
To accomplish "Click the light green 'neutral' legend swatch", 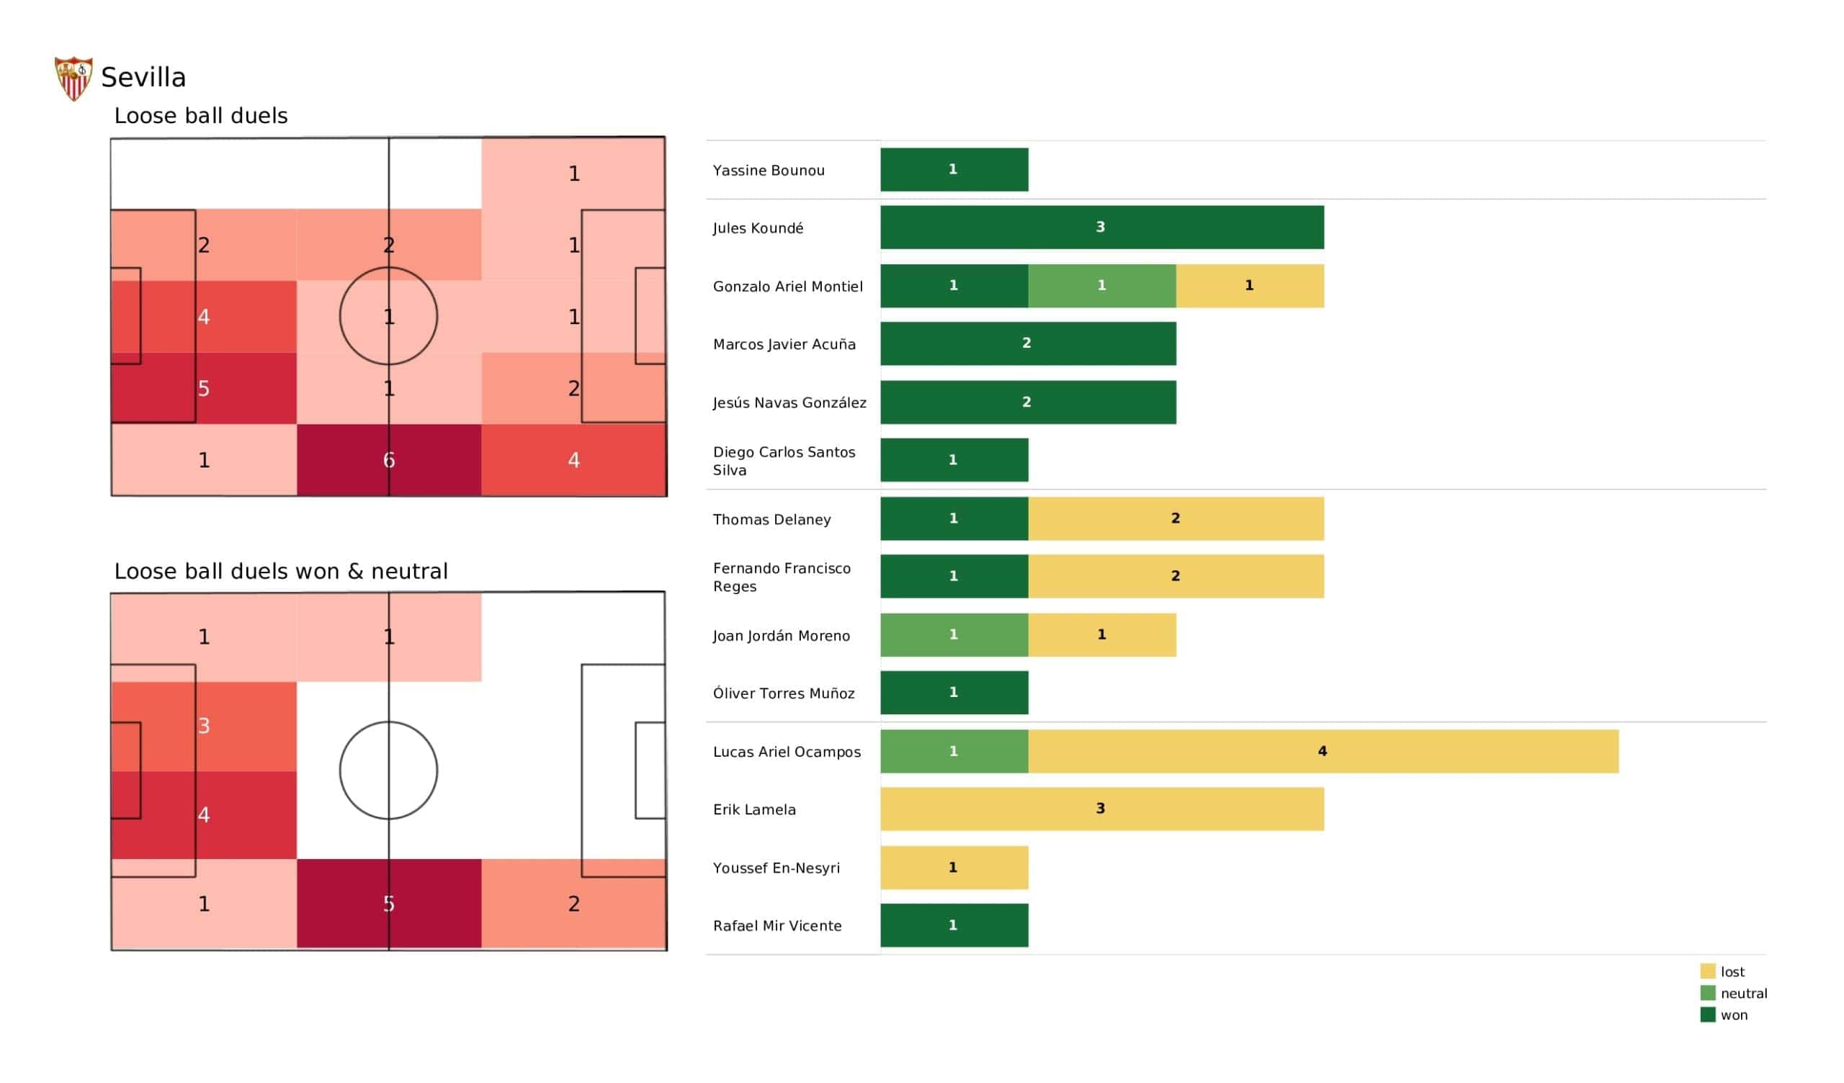I will (x=1708, y=993).
